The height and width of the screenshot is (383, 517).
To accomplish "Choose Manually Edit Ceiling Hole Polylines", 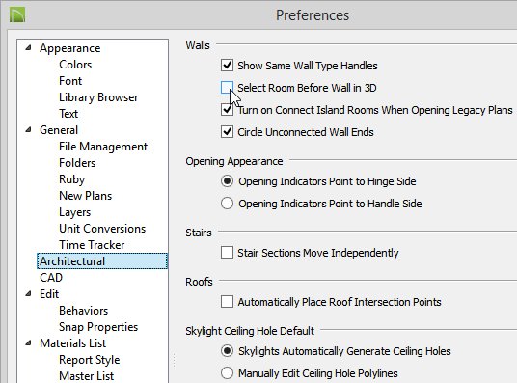I will pyautogui.click(x=227, y=373).
